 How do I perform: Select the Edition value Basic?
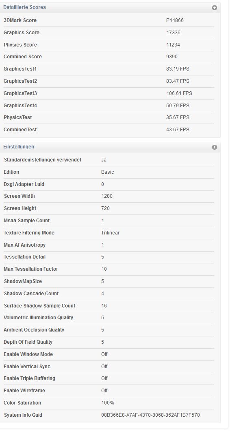(x=107, y=172)
